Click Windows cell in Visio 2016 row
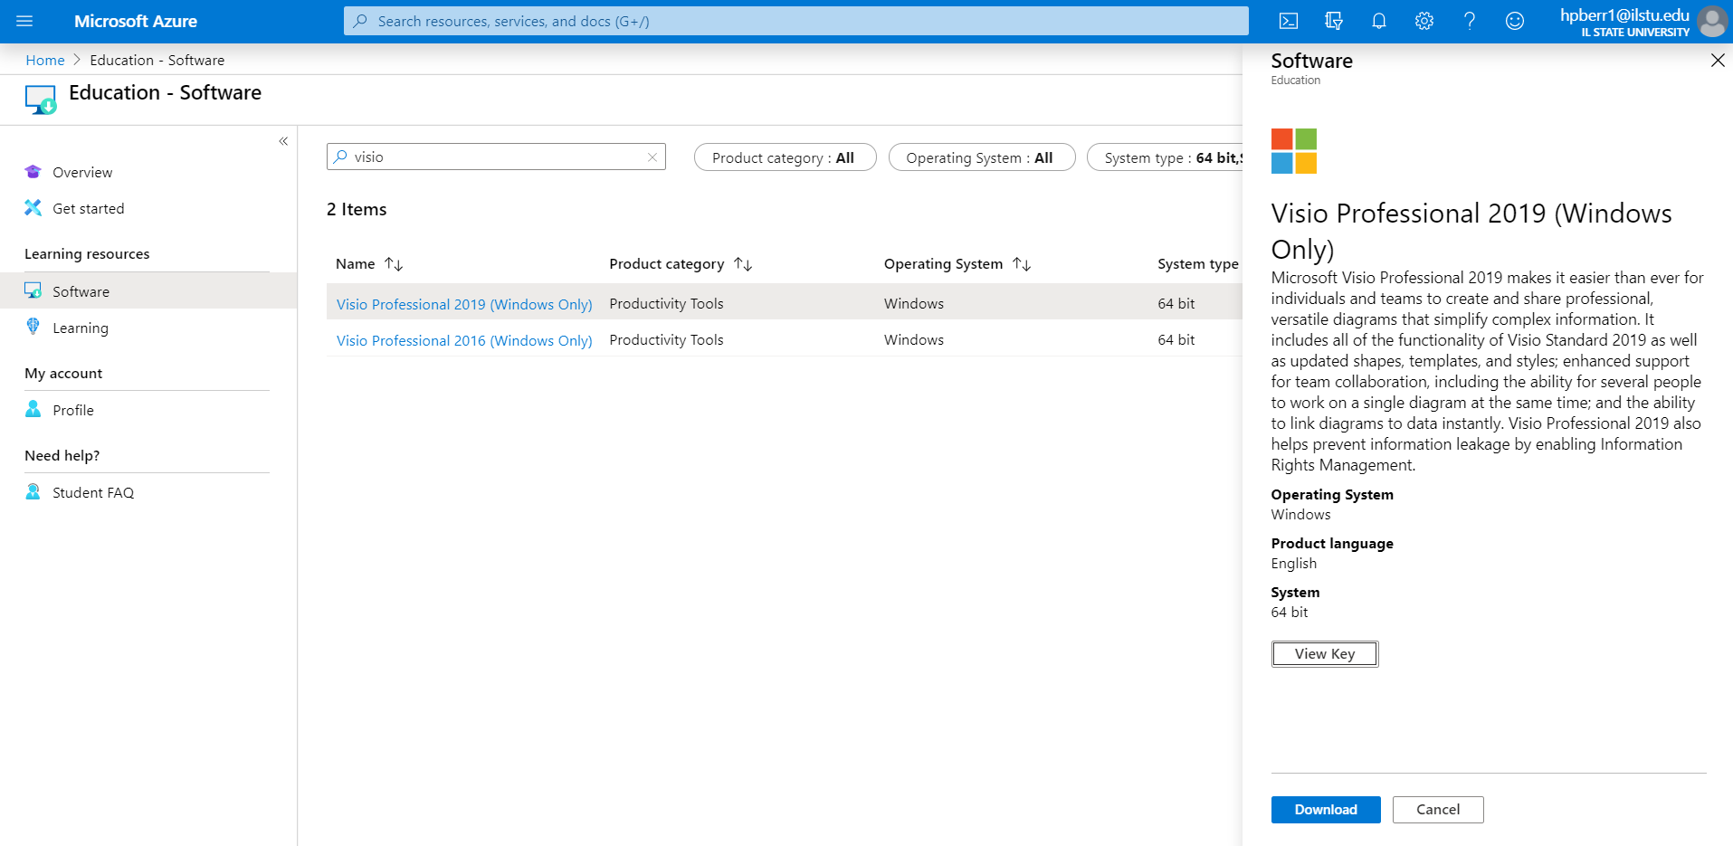The image size is (1733, 846). [x=914, y=340]
